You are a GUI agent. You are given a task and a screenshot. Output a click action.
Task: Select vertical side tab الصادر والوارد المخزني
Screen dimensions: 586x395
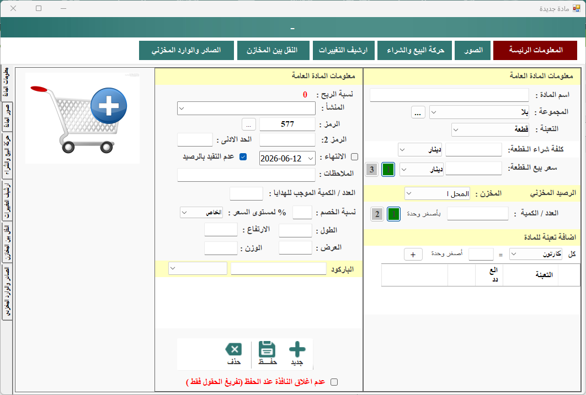pos(7,292)
